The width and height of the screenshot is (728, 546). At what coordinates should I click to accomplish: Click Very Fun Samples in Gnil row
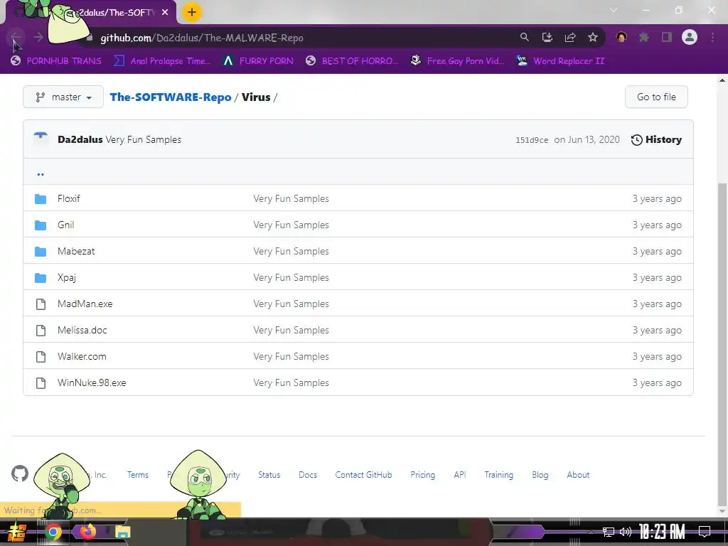coord(291,225)
